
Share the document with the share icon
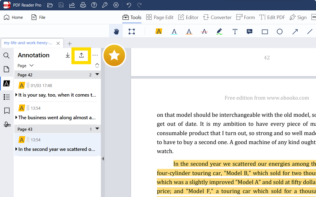[72, 5]
